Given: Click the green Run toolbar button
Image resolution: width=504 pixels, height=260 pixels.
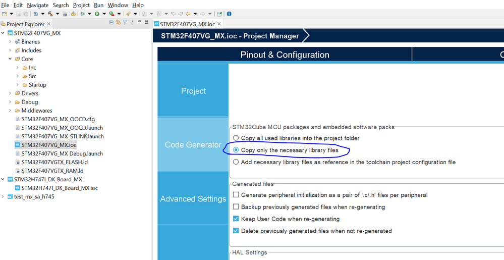Looking at the screenshot, I should [x=97, y=14].
